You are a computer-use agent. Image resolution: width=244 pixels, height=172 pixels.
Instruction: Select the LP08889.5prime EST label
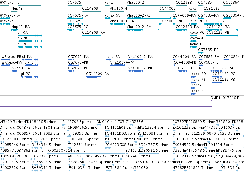click(148, 139)
